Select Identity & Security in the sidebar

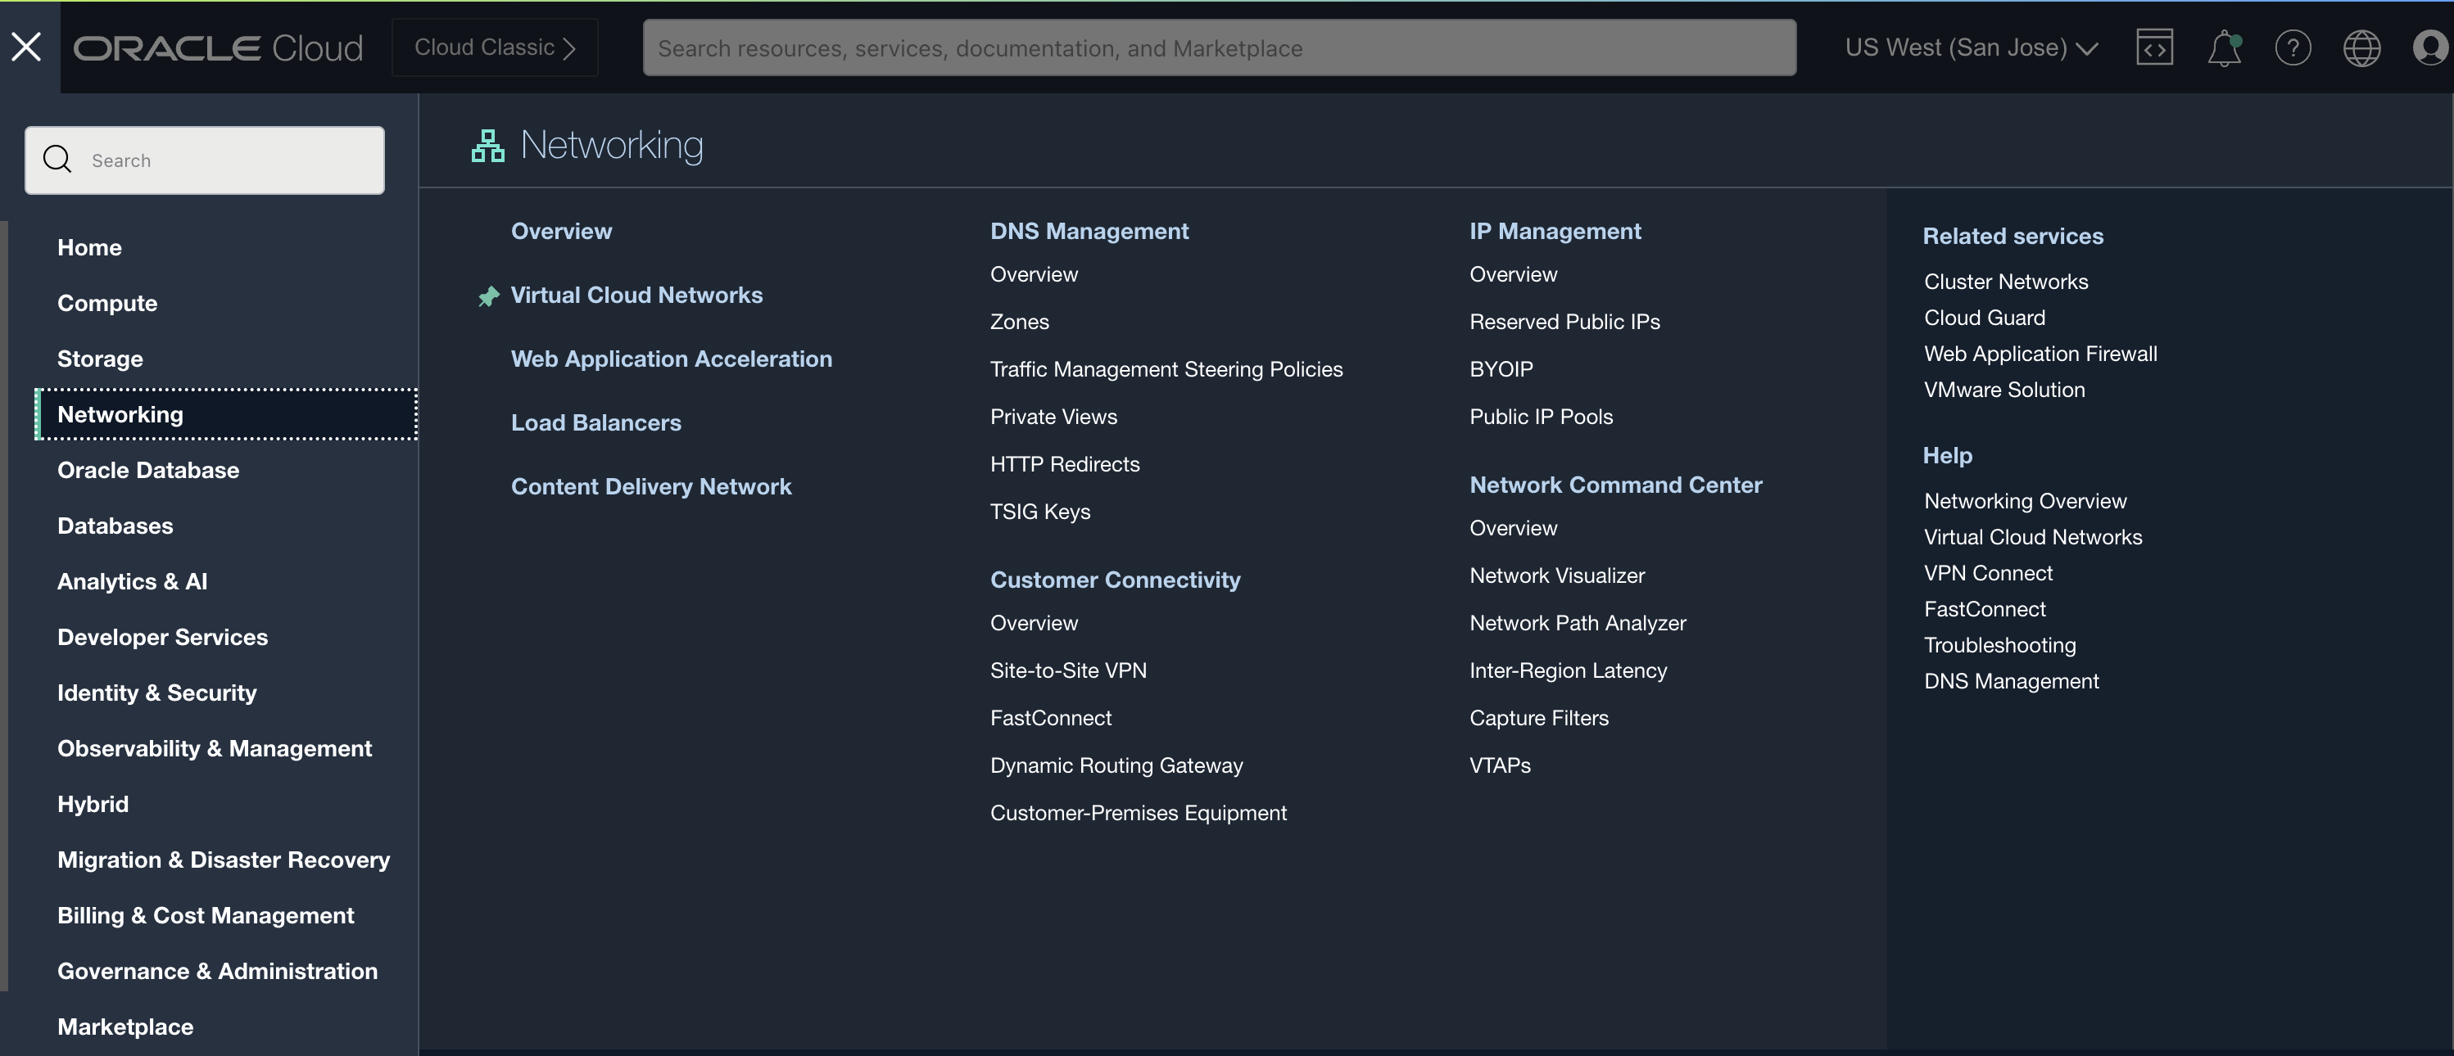156,693
